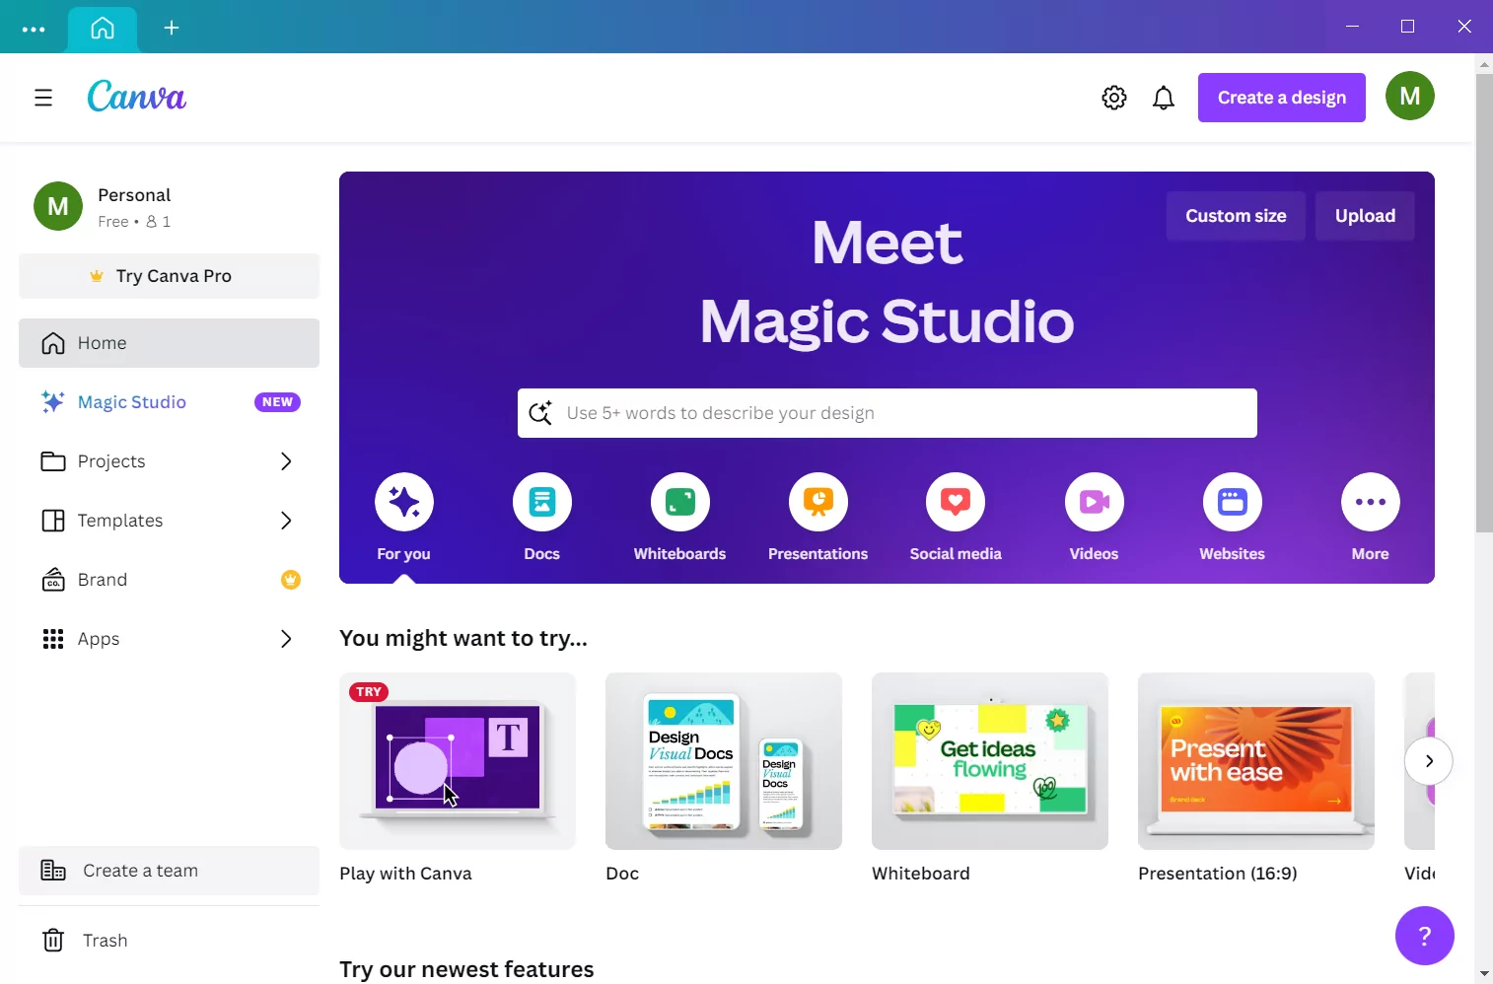Open the help question mark button
The width and height of the screenshot is (1493, 984).
pos(1425,936)
